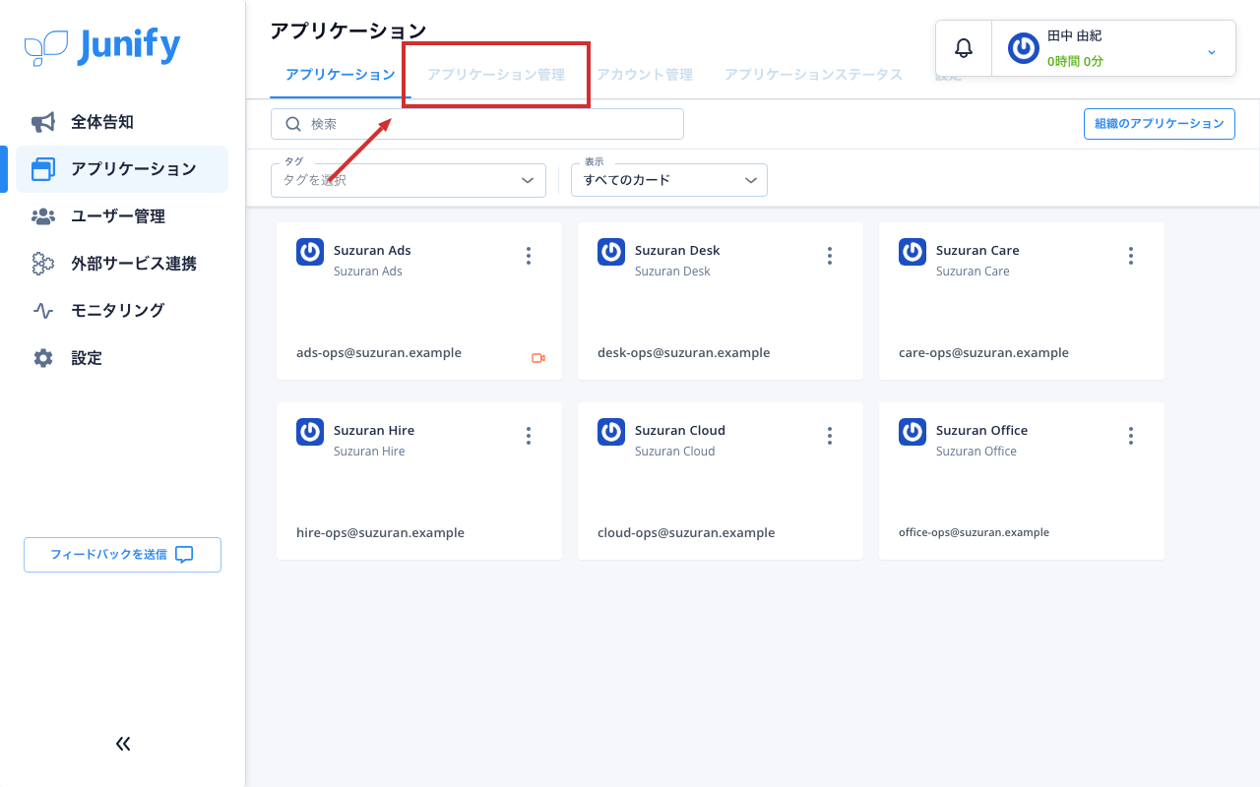1260x787 pixels.
Task: Open the 表示 すべてのカード dropdown
Action: pyautogui.click(x=669, y=180)
